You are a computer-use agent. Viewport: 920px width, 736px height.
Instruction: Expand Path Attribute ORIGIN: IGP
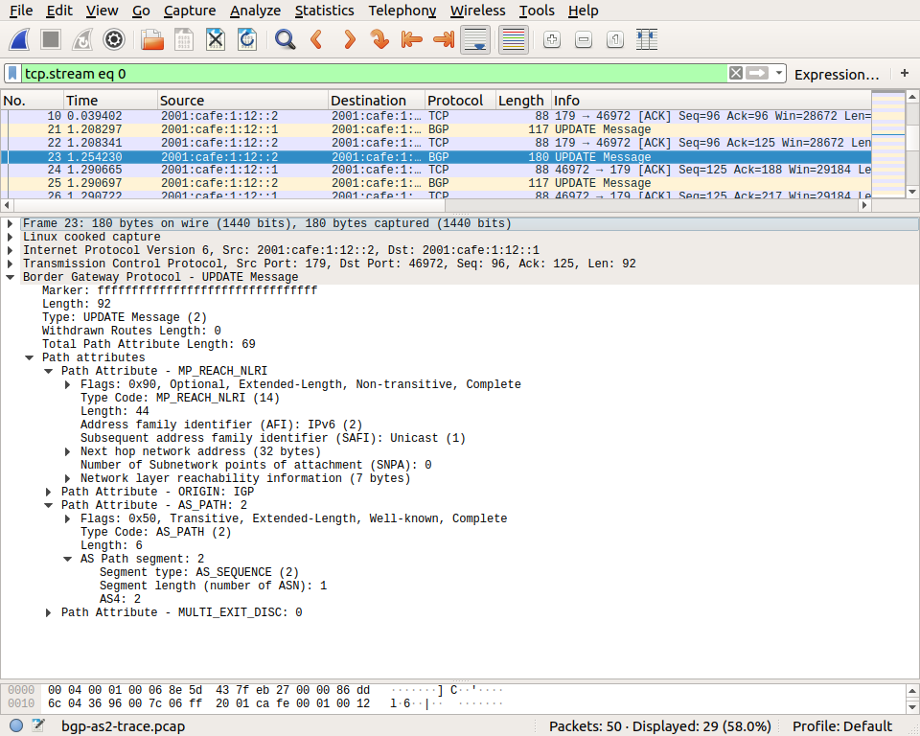[49, 493]
